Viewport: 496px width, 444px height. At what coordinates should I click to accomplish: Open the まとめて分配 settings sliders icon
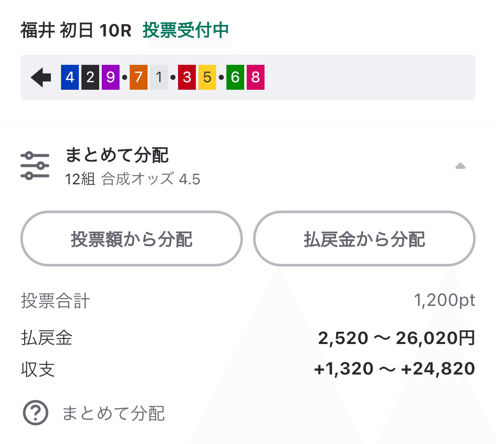tap(35, 165)
